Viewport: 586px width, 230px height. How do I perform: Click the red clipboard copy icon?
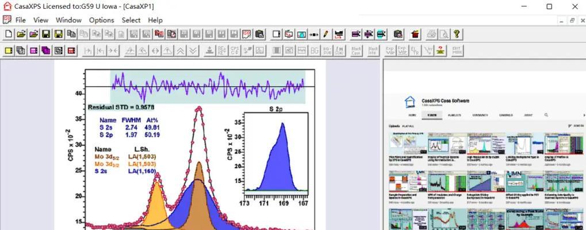coord(159,34)
